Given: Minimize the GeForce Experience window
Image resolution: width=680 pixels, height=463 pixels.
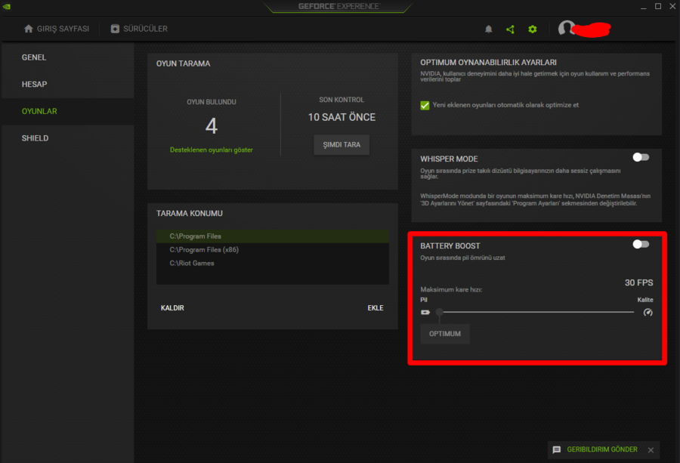Looking at the screenshot, I should 644,7.
